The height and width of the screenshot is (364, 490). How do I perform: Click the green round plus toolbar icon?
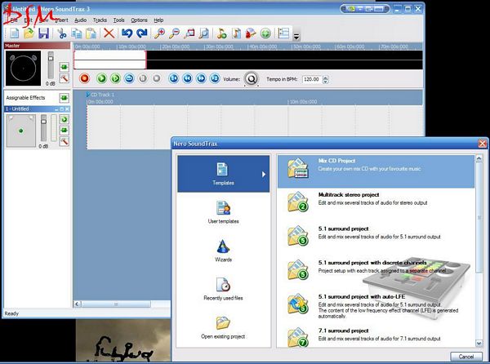[265, 33]
